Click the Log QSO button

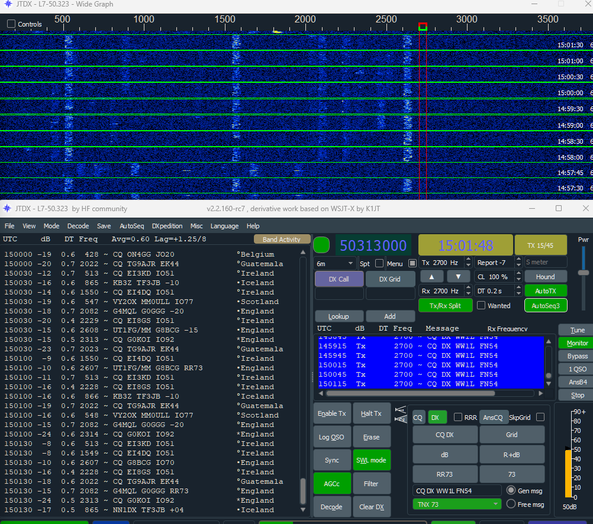coord(332,436)
